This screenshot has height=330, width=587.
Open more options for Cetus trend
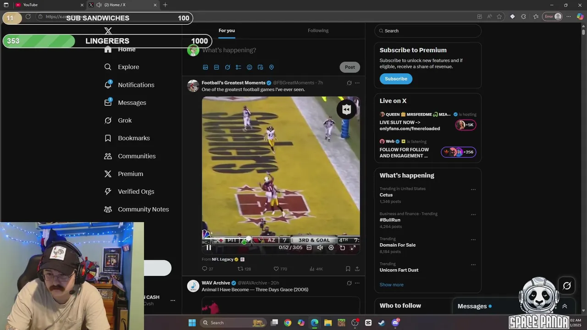tap(473, 189)
